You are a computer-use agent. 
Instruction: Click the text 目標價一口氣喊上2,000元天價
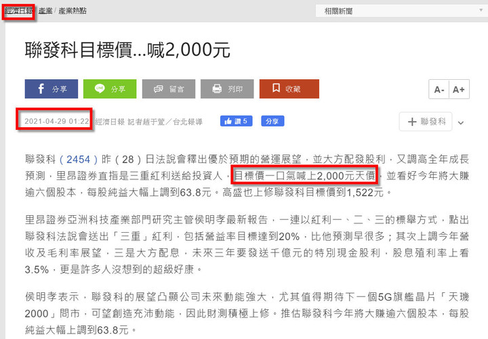305,176
